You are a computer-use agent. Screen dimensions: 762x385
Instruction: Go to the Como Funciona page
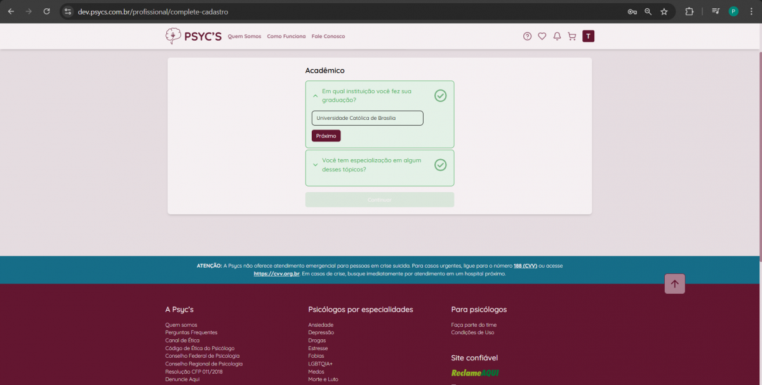click(x=286, y=36)
